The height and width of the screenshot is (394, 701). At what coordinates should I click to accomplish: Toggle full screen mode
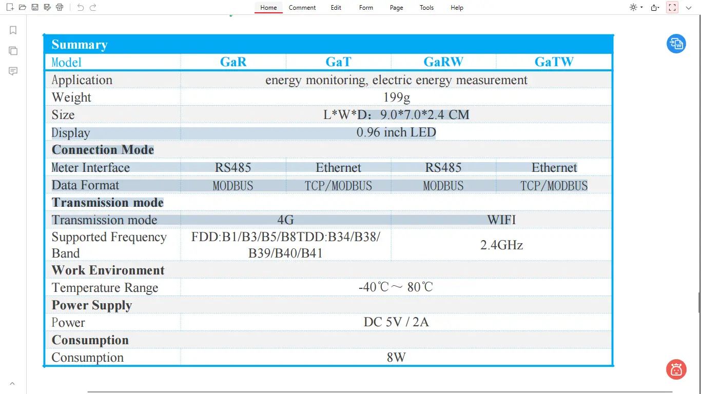click(672, 7)
